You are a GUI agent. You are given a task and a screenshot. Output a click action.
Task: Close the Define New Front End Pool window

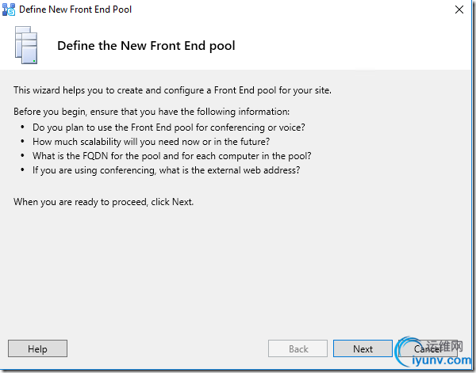click(459, 10)
